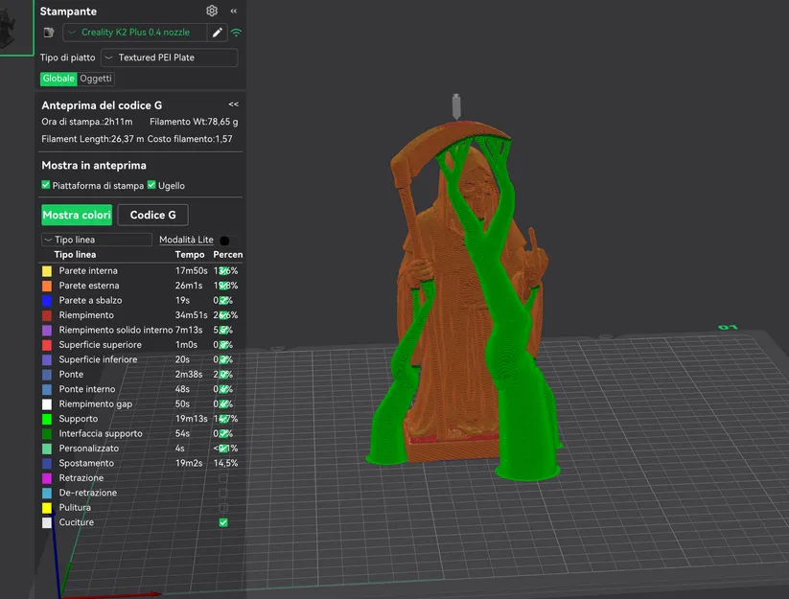
Task: Click the Mostra colori button
Action: tap(77, 215)
